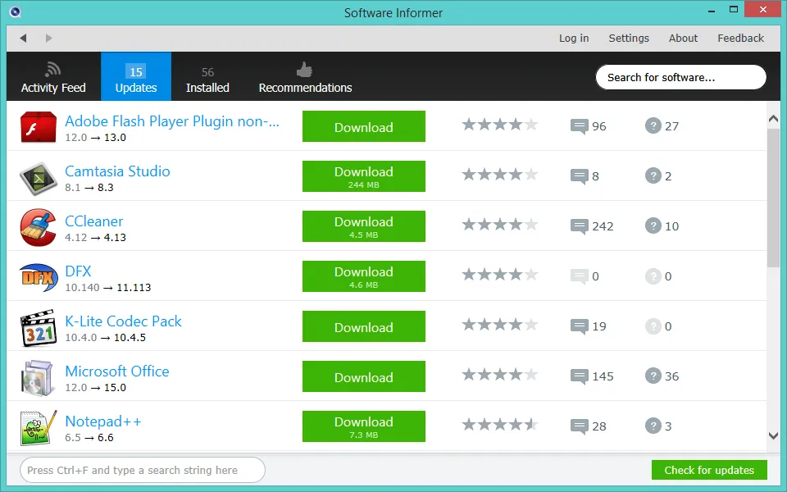787x492 pixels.
Task: Open comments for CCleaner (242)
Action: point(592,226)
